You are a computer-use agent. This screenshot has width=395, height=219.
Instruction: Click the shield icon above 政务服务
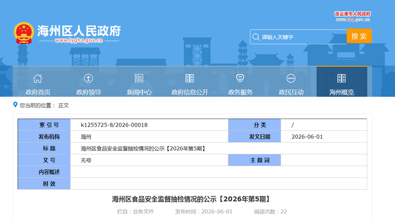tap(240, 78)
